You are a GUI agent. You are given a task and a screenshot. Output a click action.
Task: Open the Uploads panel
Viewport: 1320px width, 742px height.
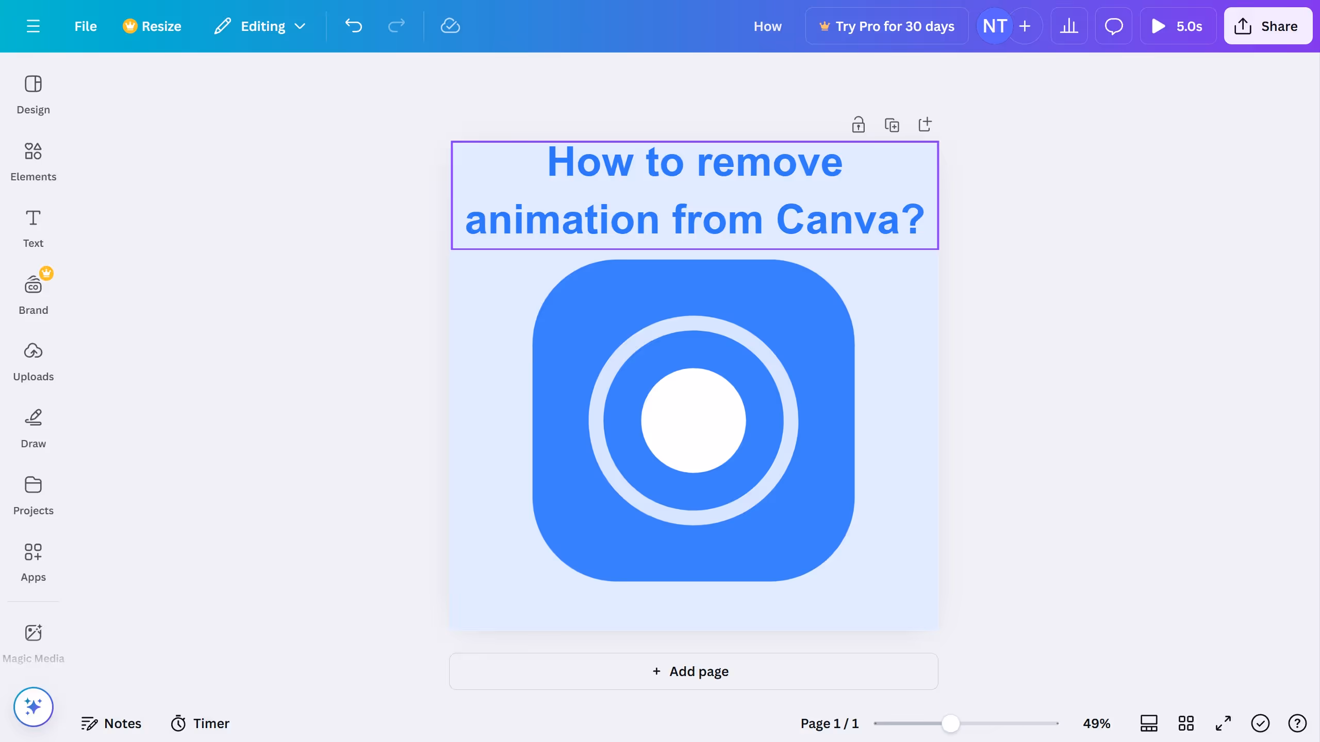33,361
